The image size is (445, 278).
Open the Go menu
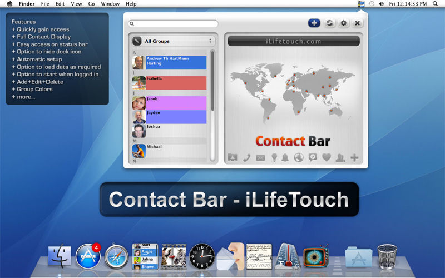pyautogui.click(x=91, y=4)
